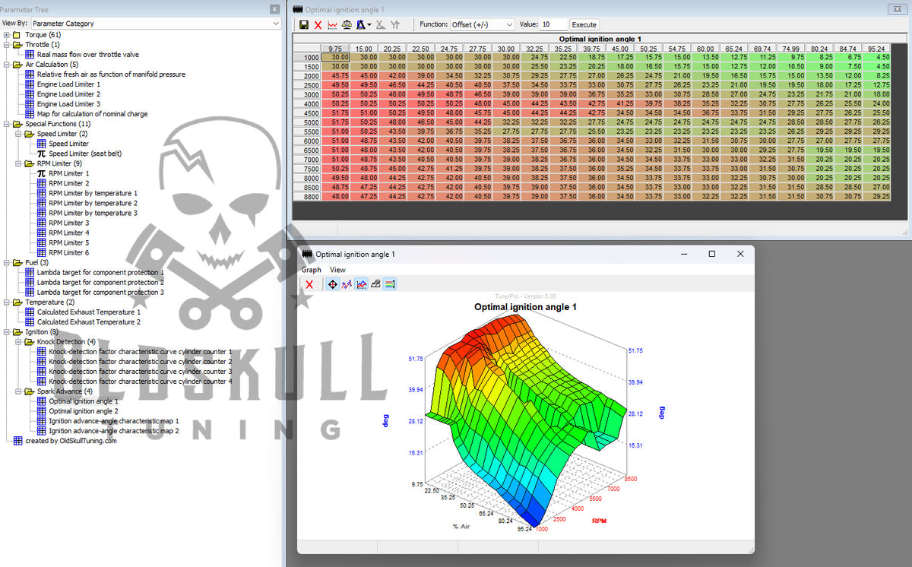
Task: Toggle the line plot mode in graph toolbar
Action: pos(361,284)
